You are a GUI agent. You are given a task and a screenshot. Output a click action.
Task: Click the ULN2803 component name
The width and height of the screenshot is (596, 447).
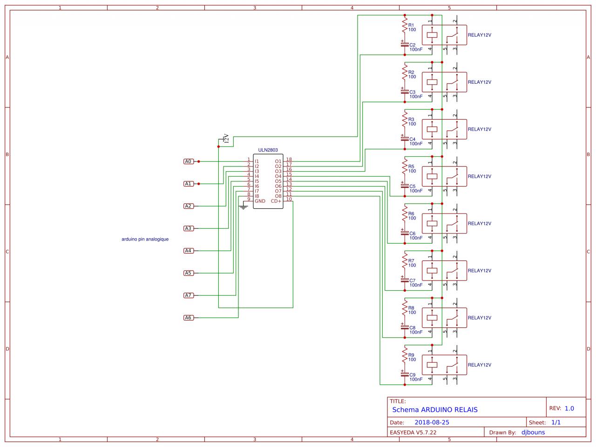pyautogui.click(x=268, y=150)
